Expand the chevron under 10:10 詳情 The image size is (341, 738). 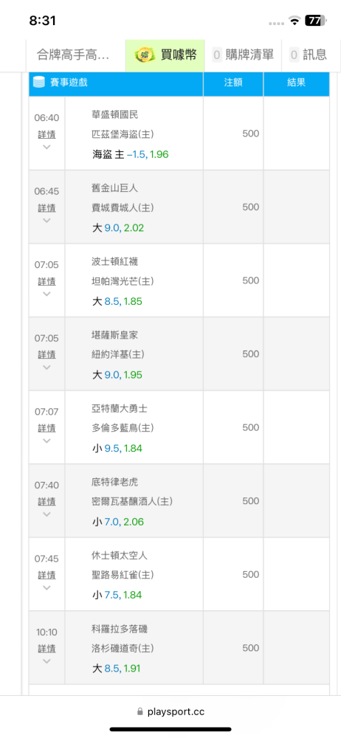coord(46,661)
